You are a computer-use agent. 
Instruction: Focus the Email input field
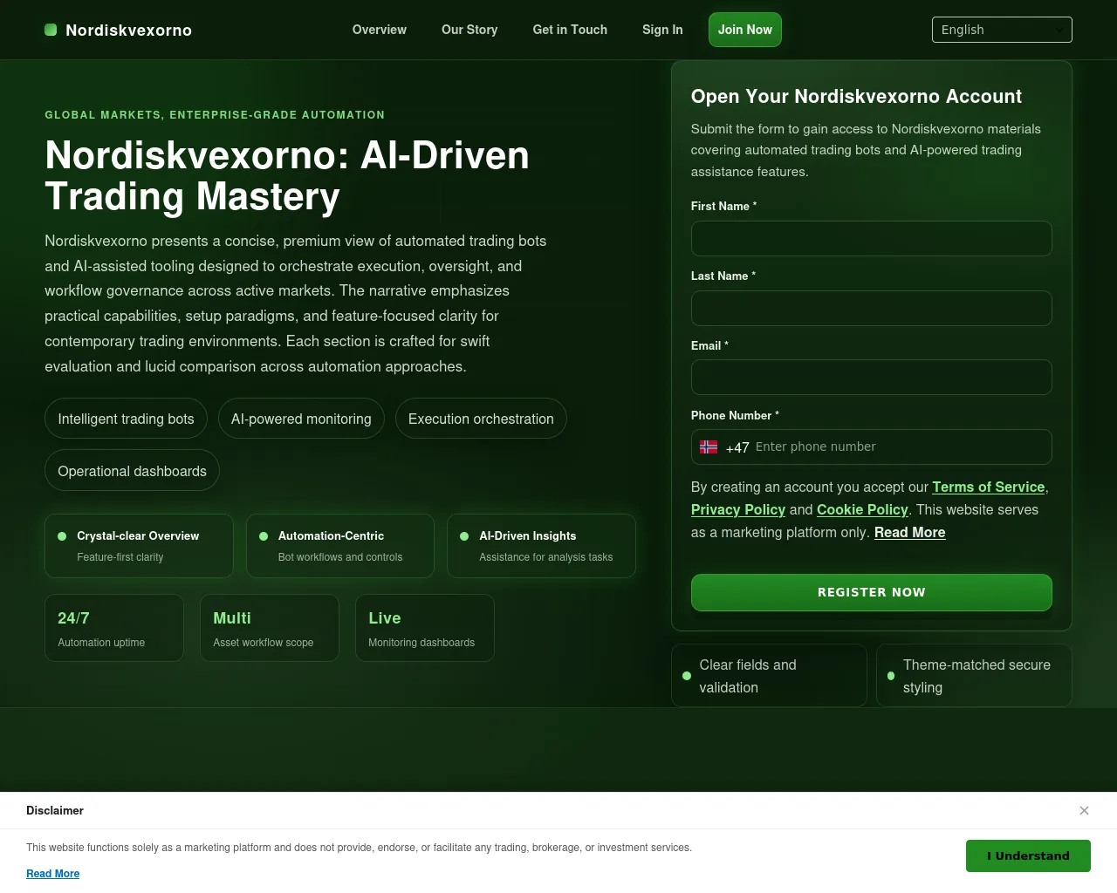872,377
